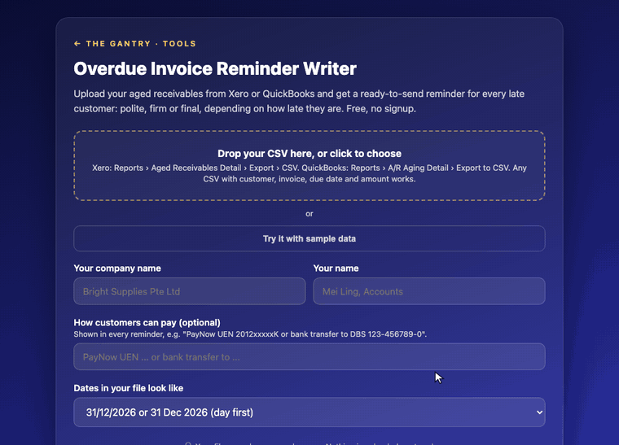Open The Gantry · Tools link
Image resolution: width=619 pixels, height=445 pixels.
[135, 44]
